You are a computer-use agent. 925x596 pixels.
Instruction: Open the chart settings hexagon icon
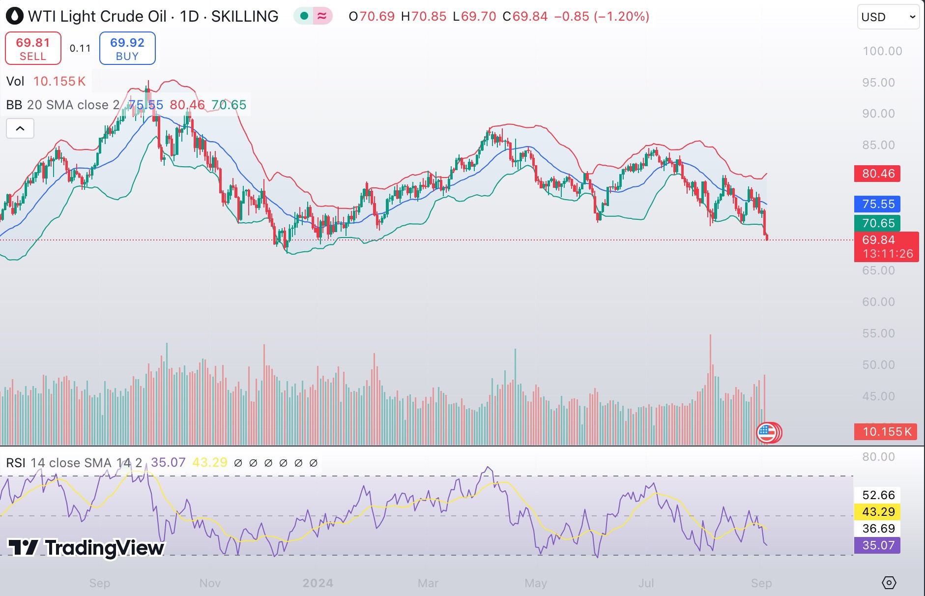[x=889, y=583]
